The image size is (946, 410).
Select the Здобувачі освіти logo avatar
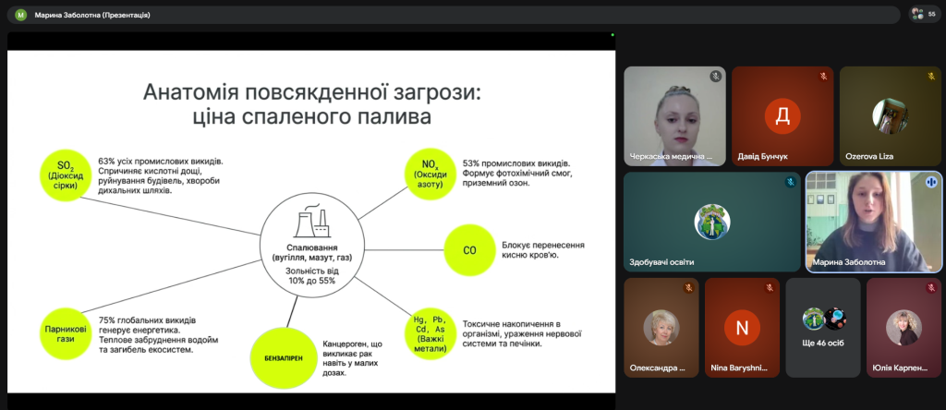[712, 221]
